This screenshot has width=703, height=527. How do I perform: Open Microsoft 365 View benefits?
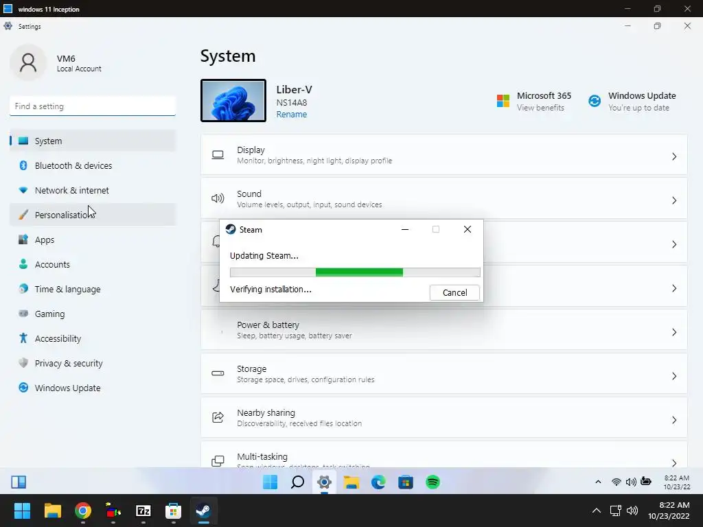tap(533, 102)
